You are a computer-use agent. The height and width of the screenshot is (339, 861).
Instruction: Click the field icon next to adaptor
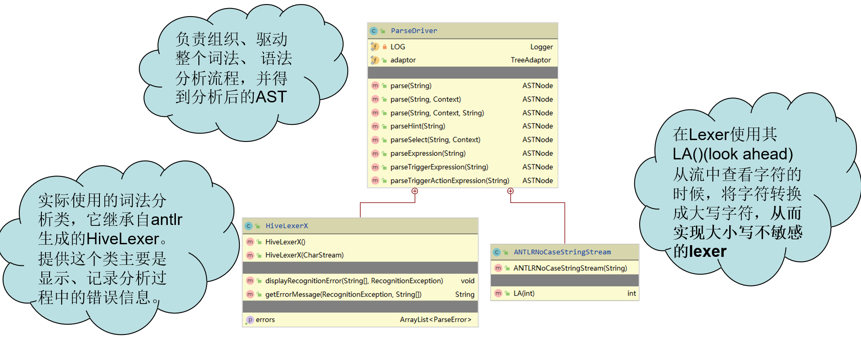[375, 60]
